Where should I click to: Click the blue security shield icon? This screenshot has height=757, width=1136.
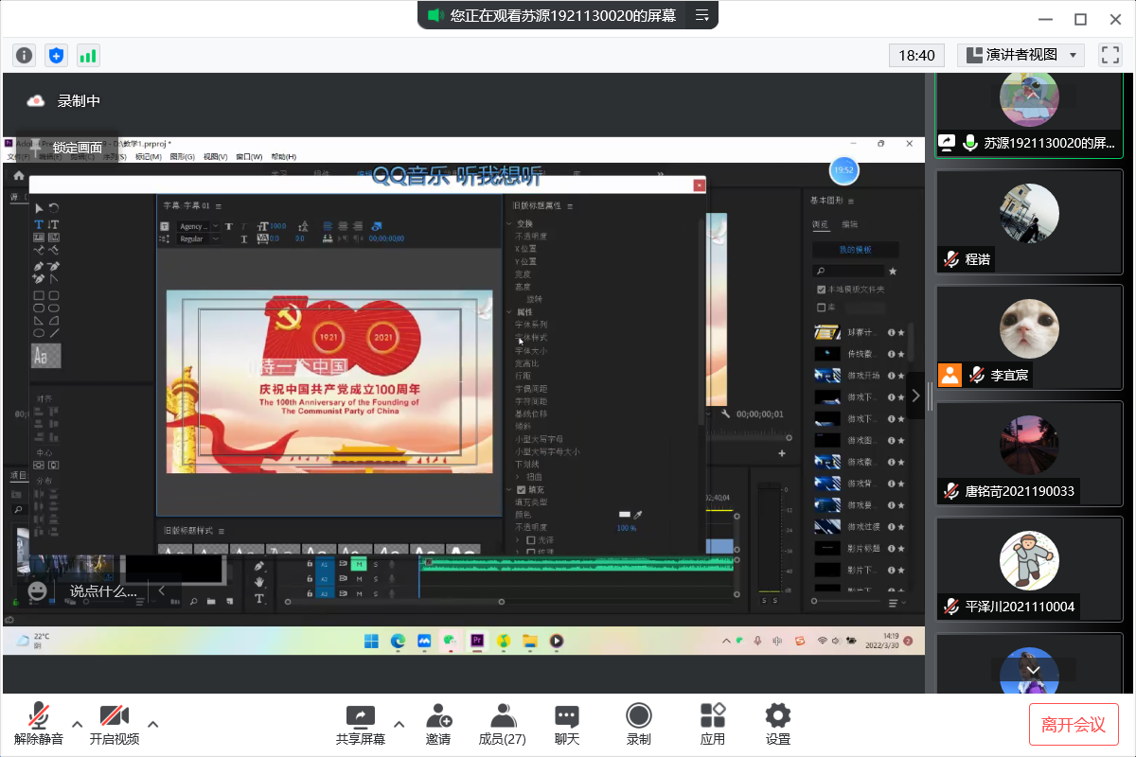[x=56, y=55]
